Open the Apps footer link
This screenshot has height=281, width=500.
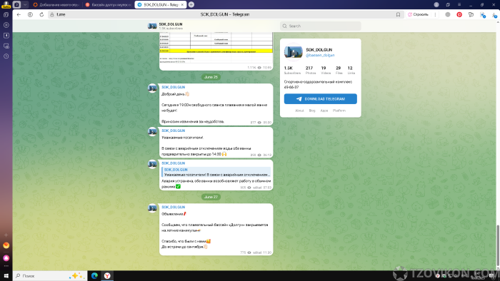(x=324, y=111)
